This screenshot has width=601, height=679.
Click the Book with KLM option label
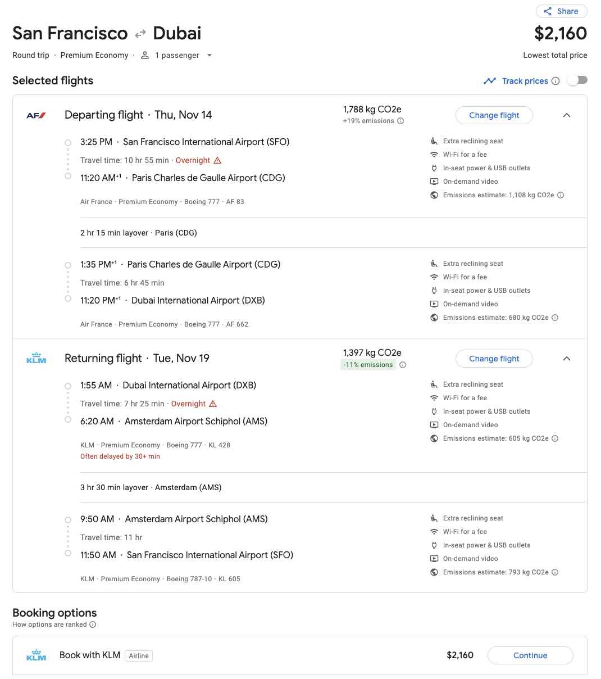pyautogui.click(x=90, y=655)
